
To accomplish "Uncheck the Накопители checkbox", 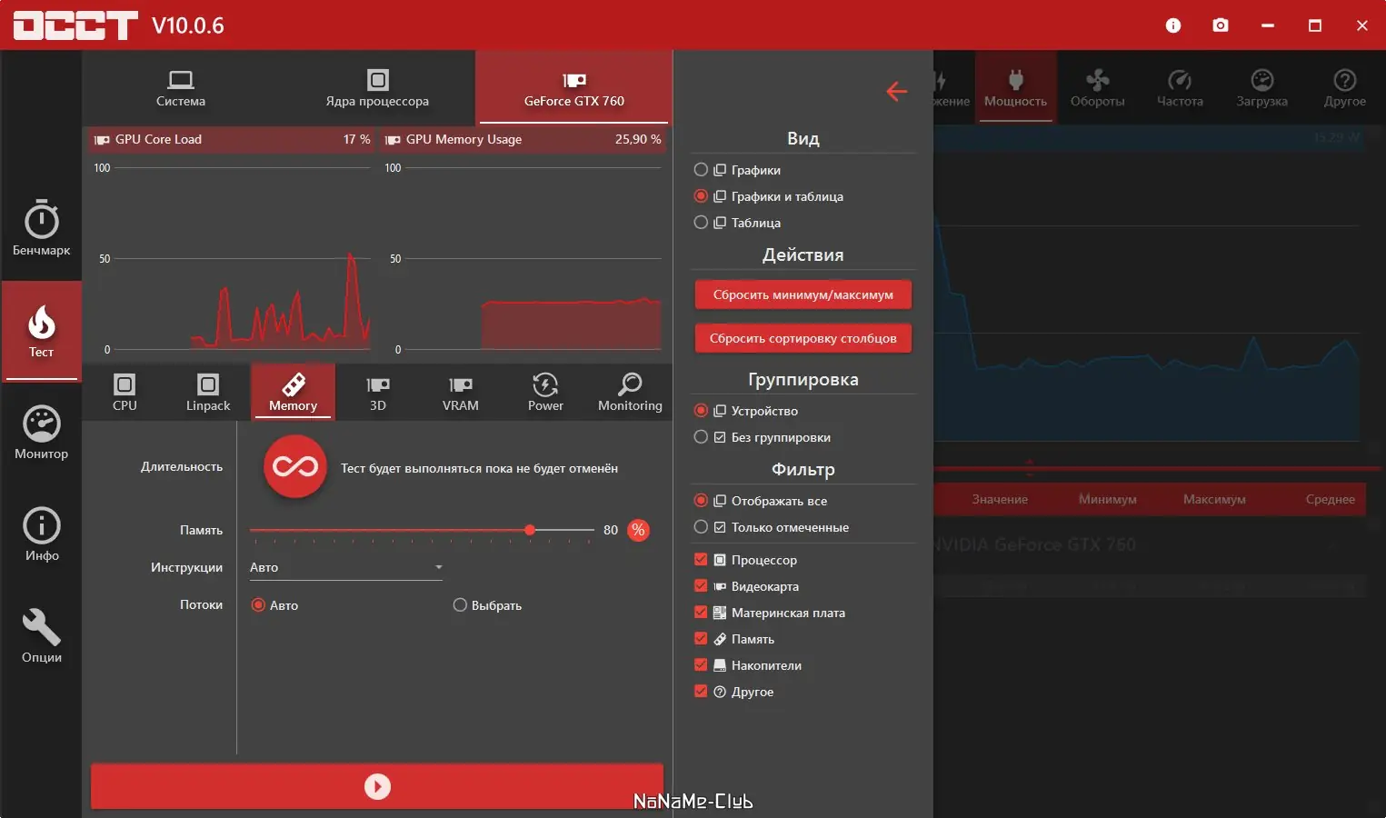I will click(x=701, y=665).
